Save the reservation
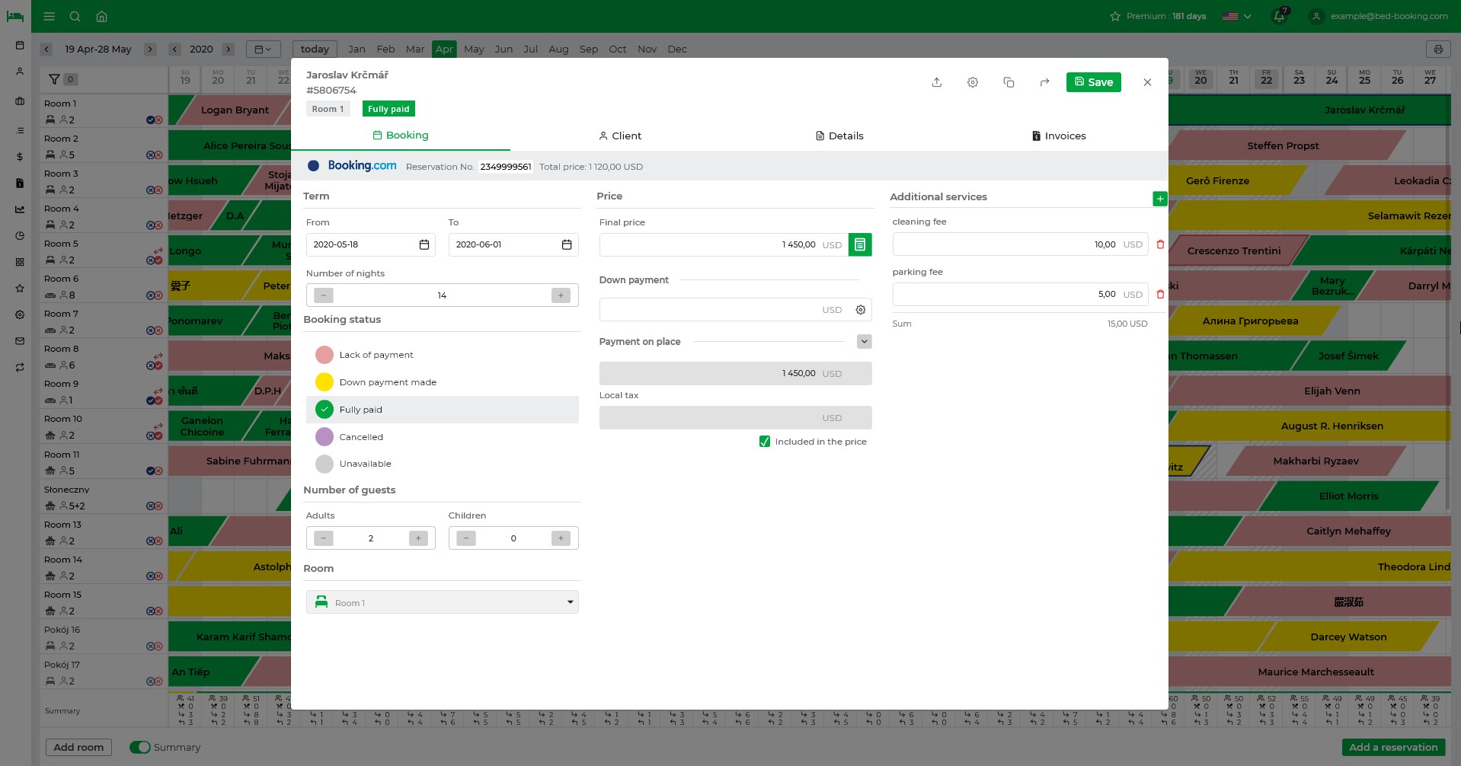Viewport: 1461px width, 766px height. tap(1094, 82)
